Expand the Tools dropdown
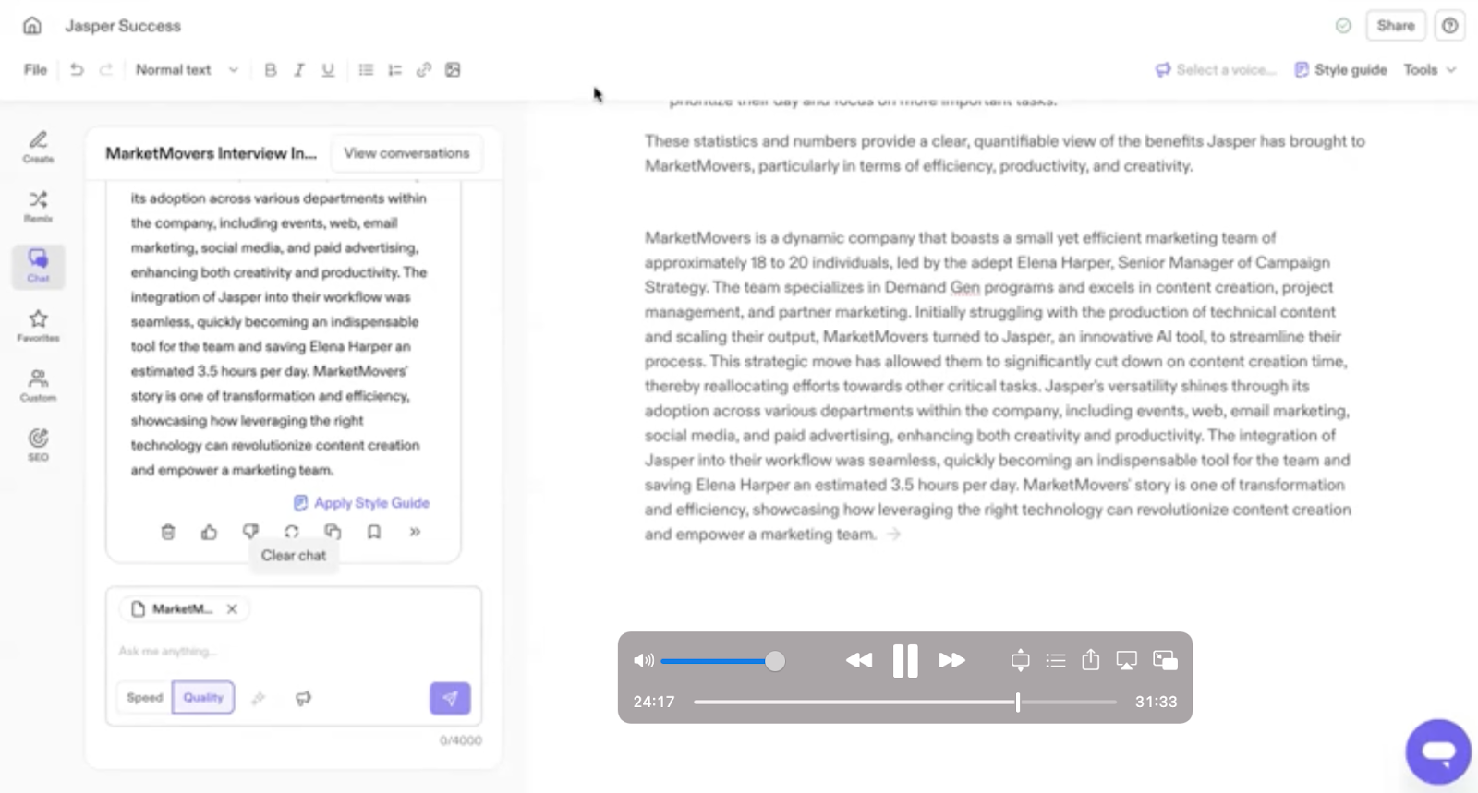 pyautogui.click(x=1430, y=70)
